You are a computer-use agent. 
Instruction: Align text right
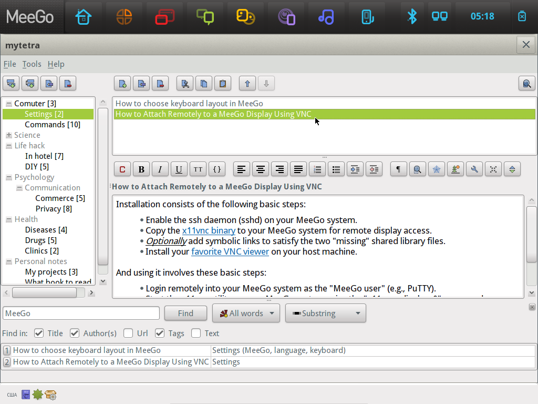280,169
